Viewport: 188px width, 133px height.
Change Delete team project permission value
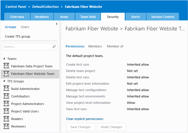click(x=132, y=71)
